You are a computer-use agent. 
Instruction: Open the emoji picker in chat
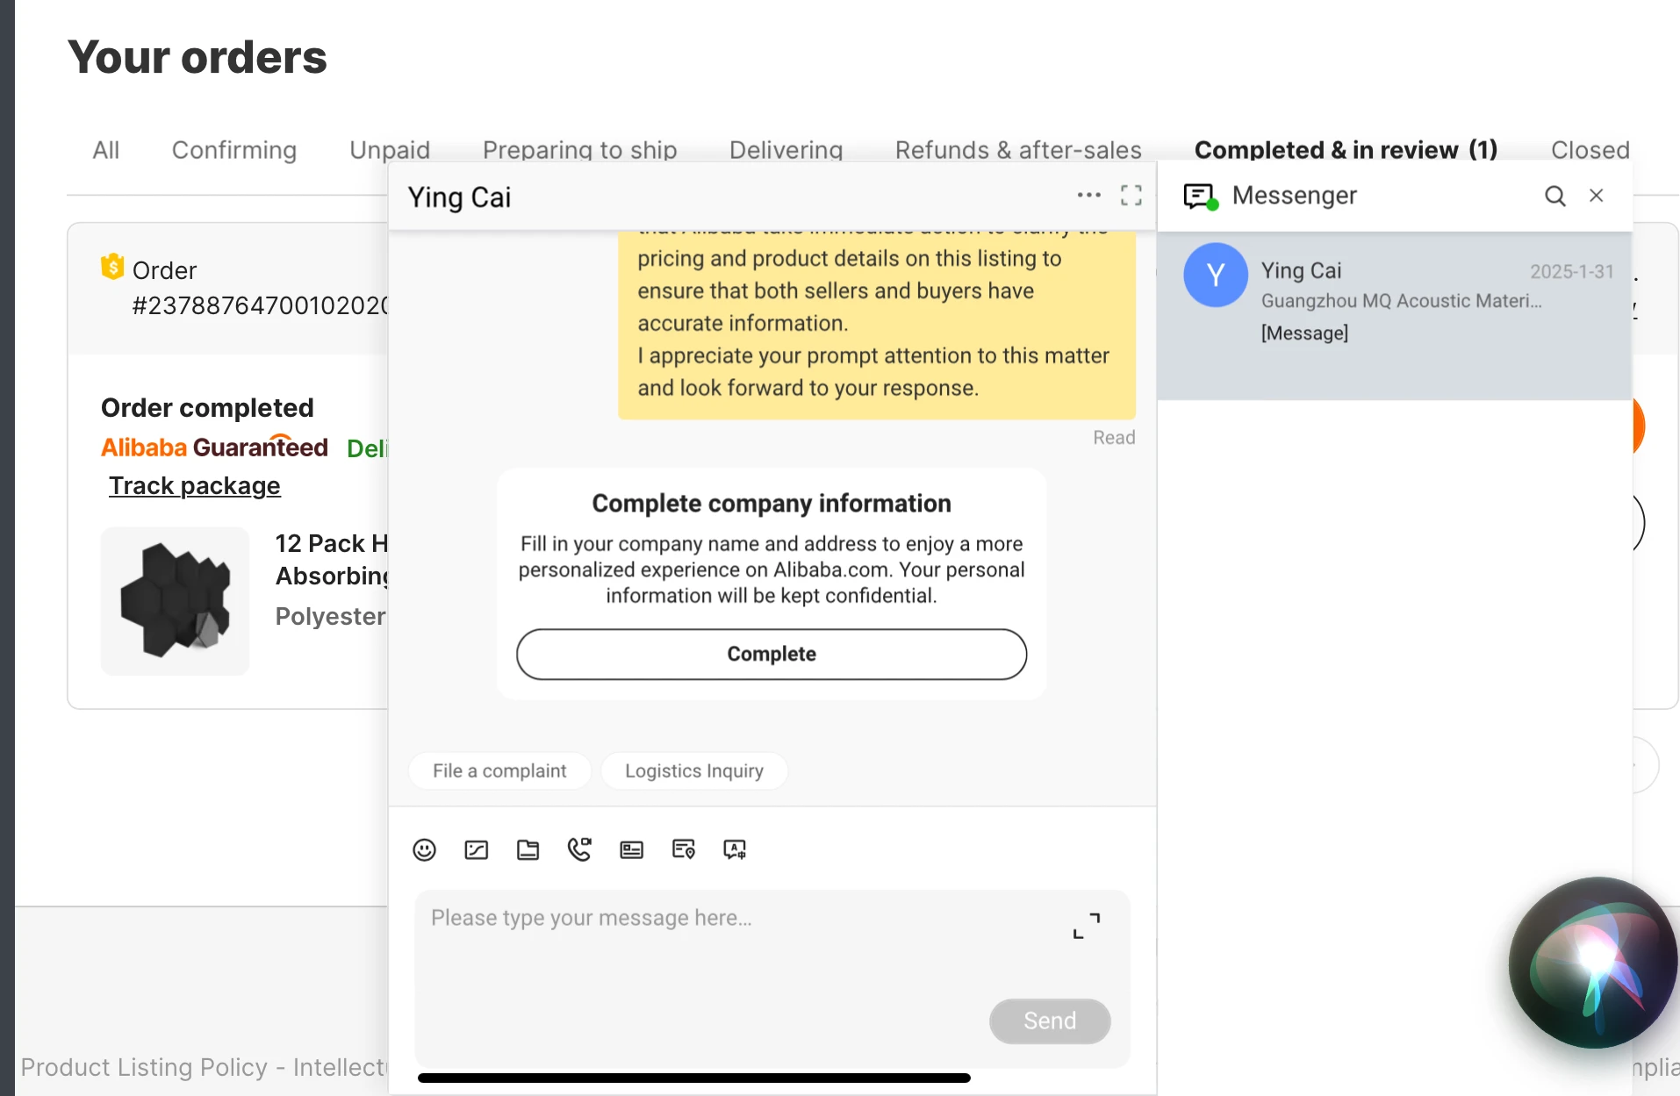pyautogui.click(x=424, y=849)
